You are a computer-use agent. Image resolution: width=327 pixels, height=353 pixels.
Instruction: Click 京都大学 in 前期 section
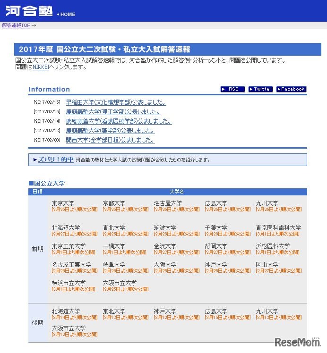[114, 203]
